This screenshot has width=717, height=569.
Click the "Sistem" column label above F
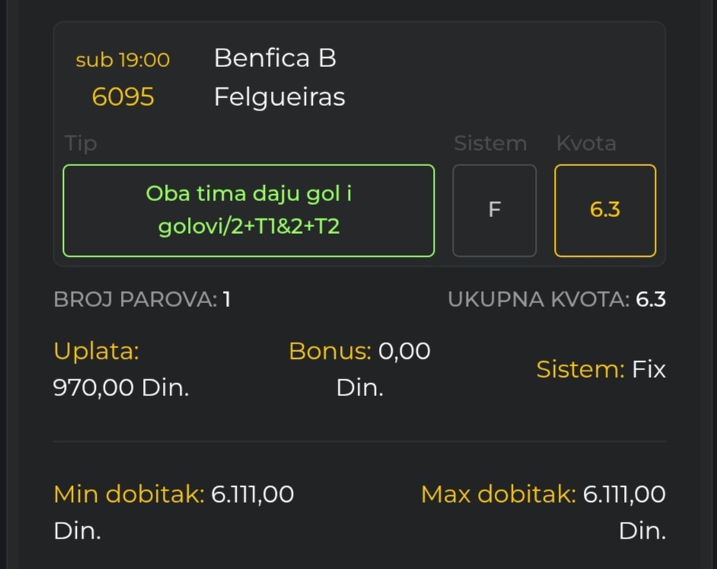[x=489, y=143]
